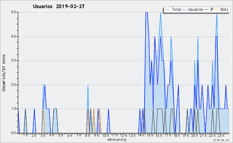Click the y-axis value 0.0
233x143 pixels.
13,133
